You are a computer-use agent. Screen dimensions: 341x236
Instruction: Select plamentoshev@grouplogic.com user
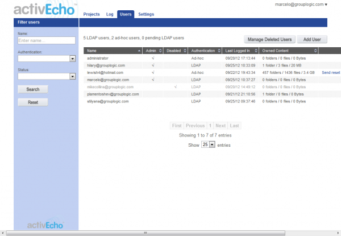coord(113,94)
